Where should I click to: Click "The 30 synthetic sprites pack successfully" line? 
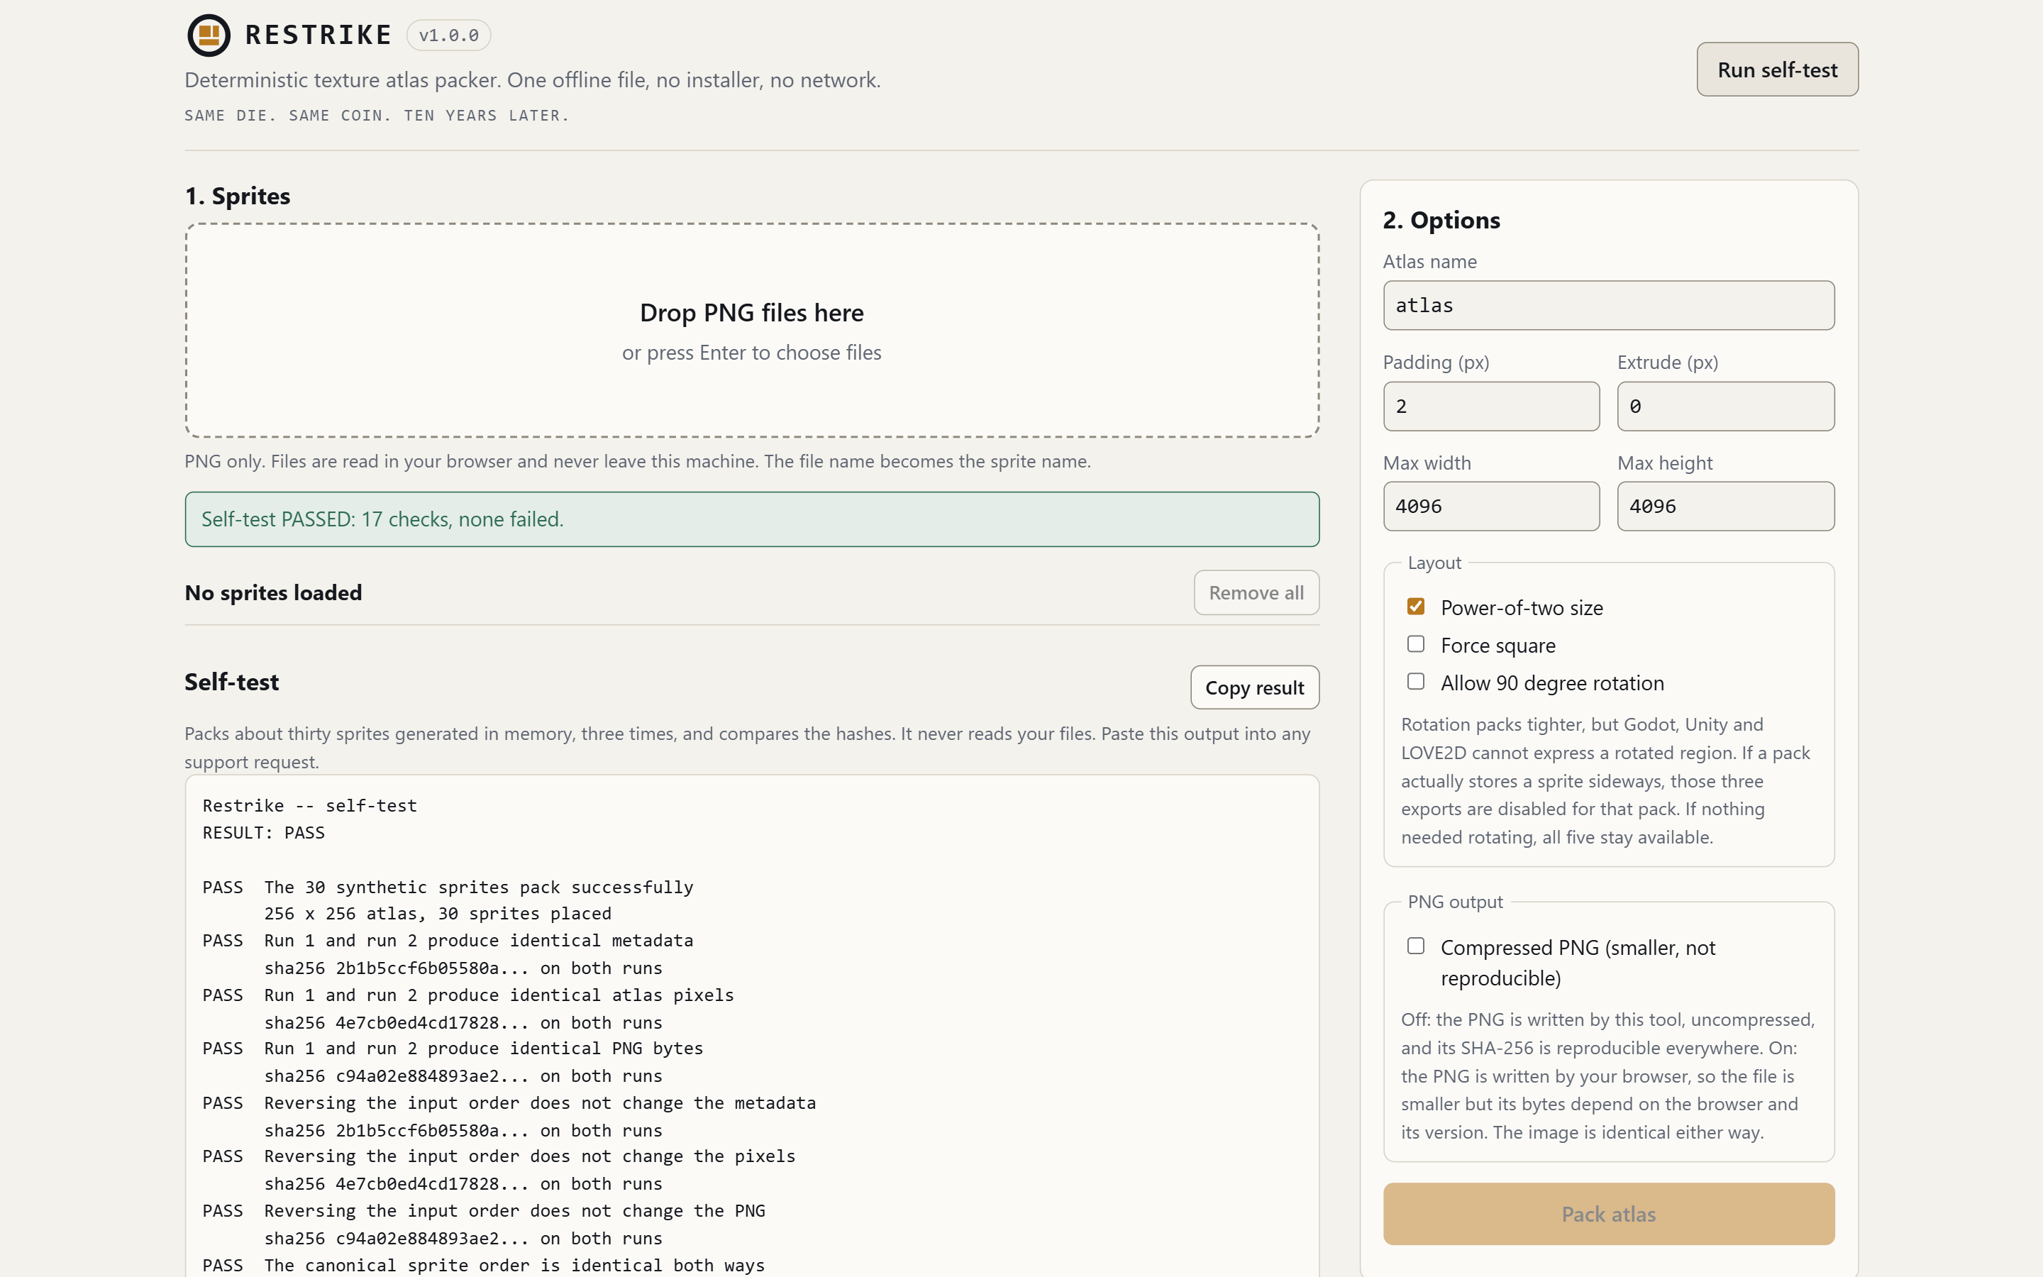(479, 887)
